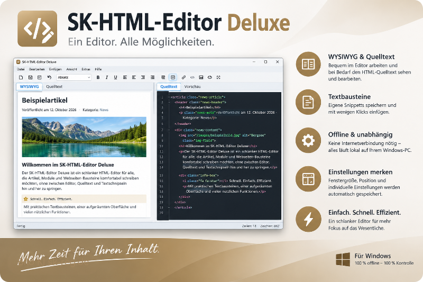Select the WYSIWYG tab in left pane
The image size is (423, 282).
tap(30, 87)
